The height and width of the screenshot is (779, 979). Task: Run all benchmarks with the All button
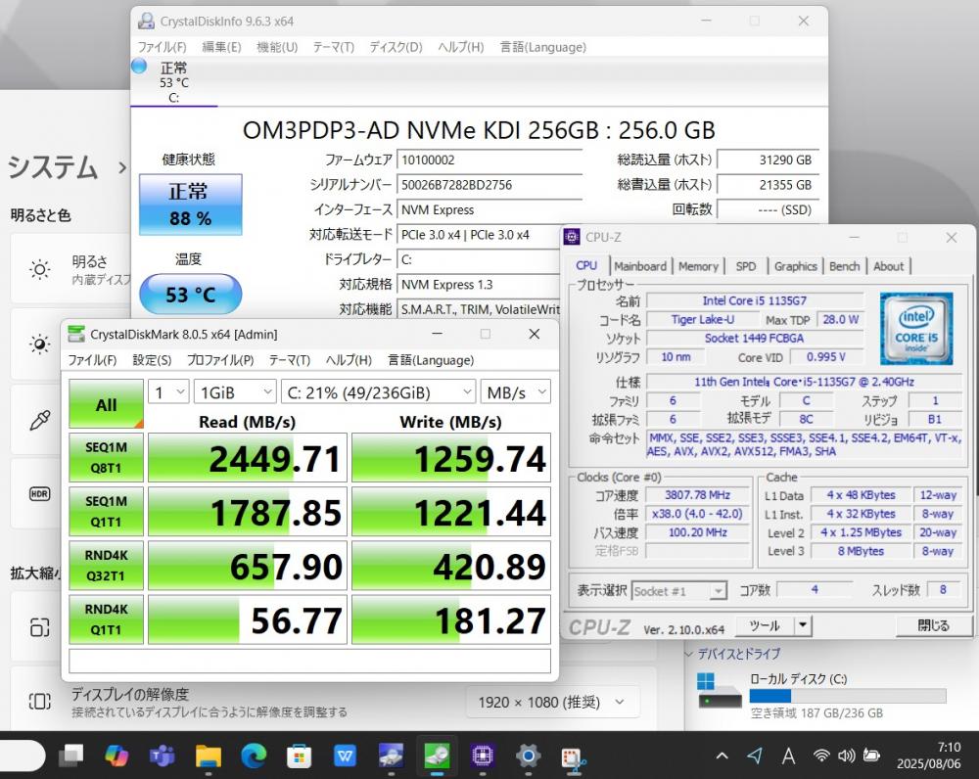(x=106, y=404)
